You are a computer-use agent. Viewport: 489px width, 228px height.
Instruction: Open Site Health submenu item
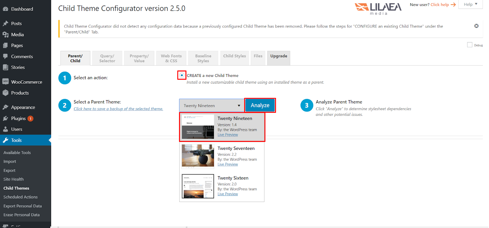13,179
